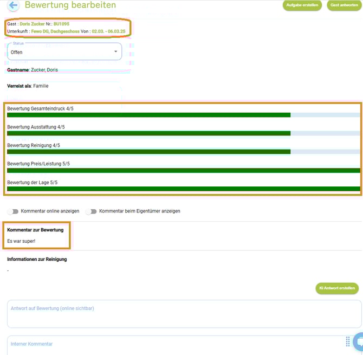Go back with the blue arrow icon
Image resolution: width=363 pixels, height=355 pixels.
[x=13, y=5]
